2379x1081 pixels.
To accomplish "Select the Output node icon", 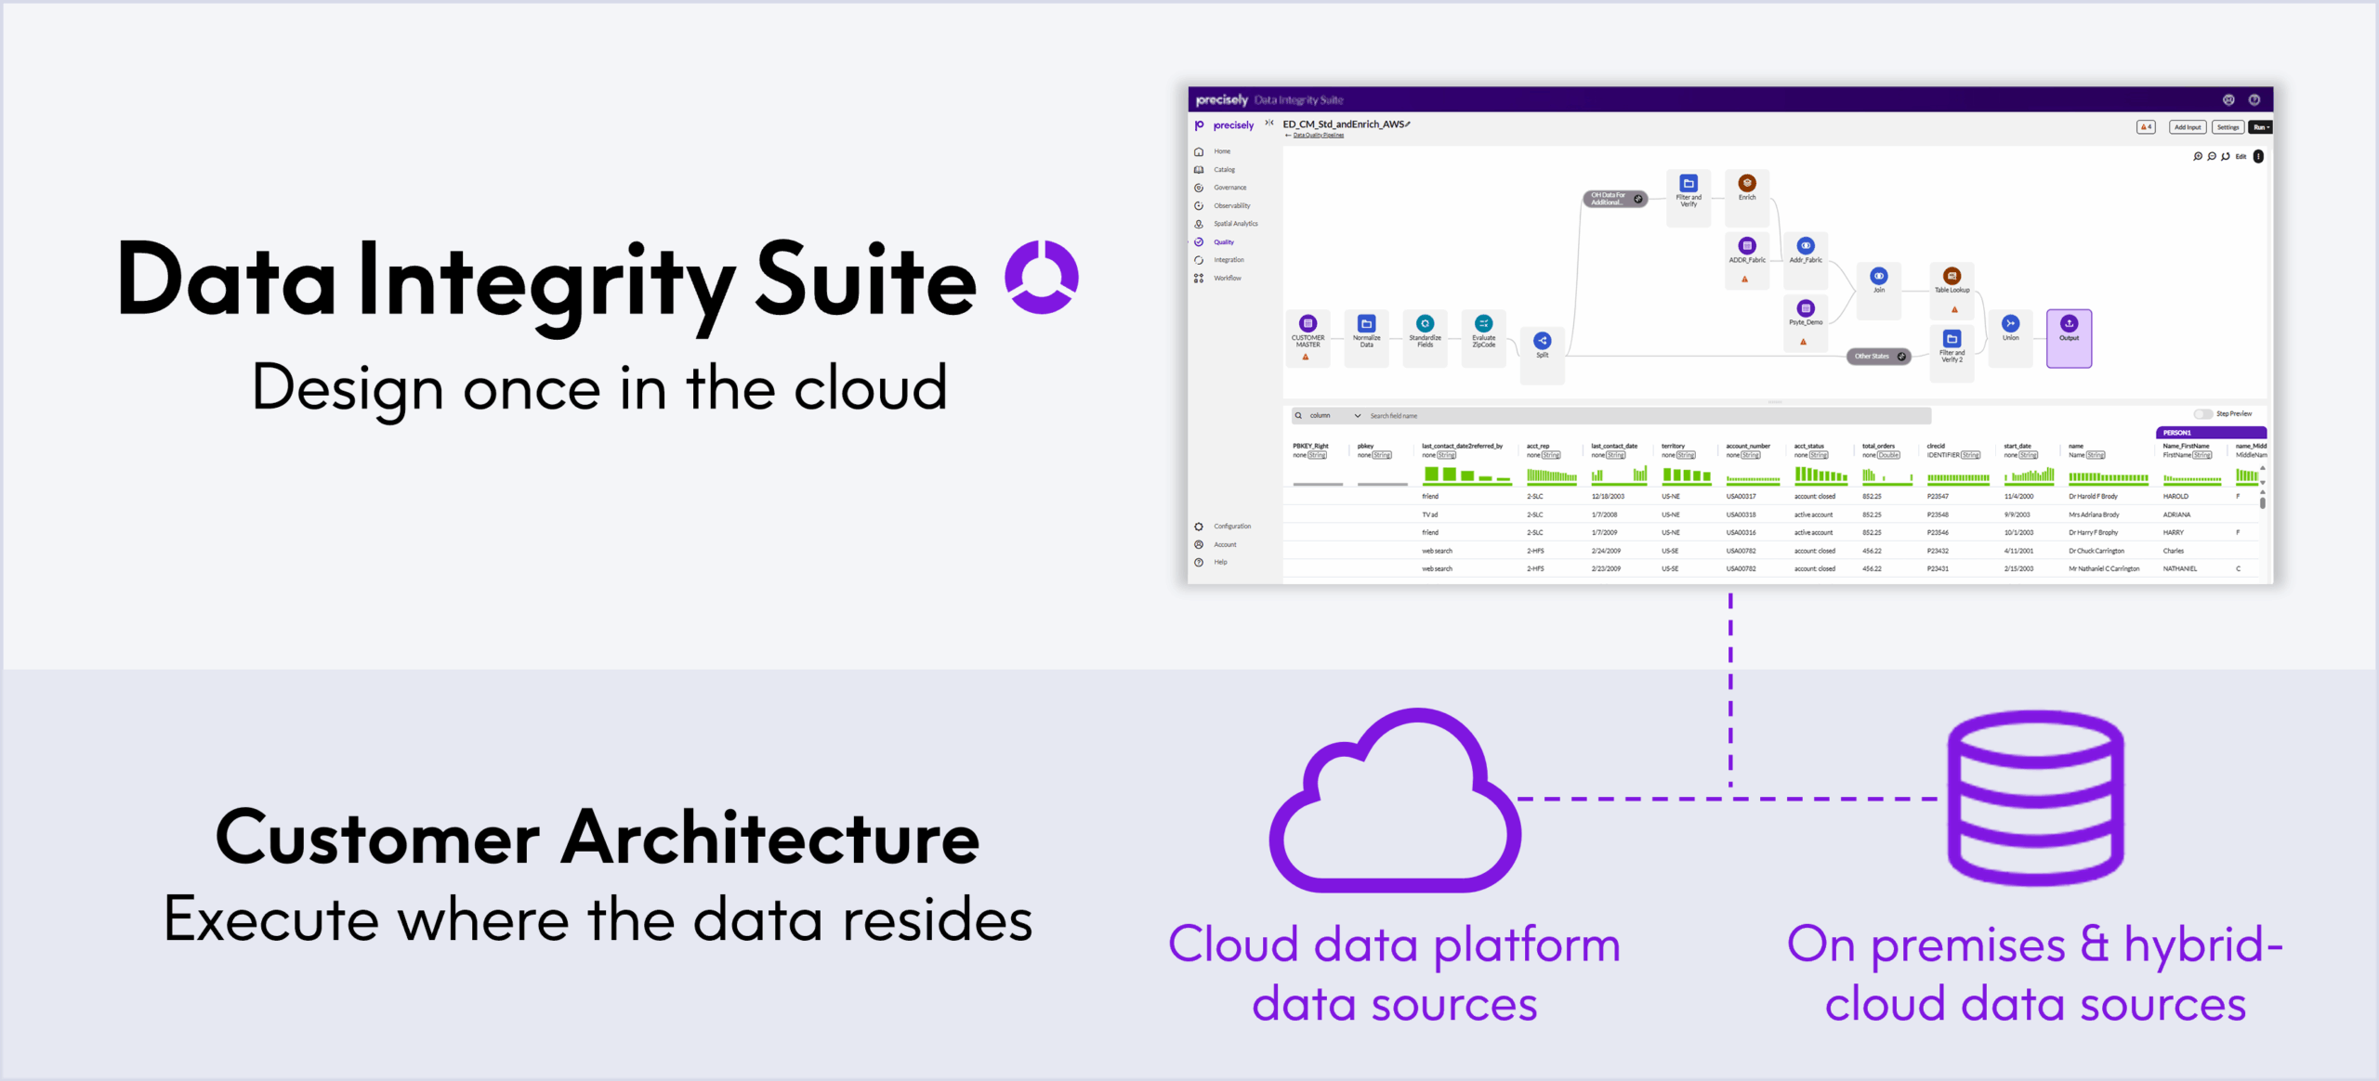I will point(2069,324).
